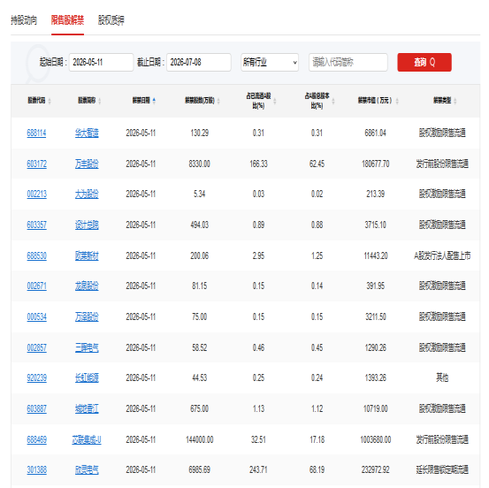Open the 华大智造 stock name link
The width and height of the screenshot is (489, 488).
coord(87,133)
